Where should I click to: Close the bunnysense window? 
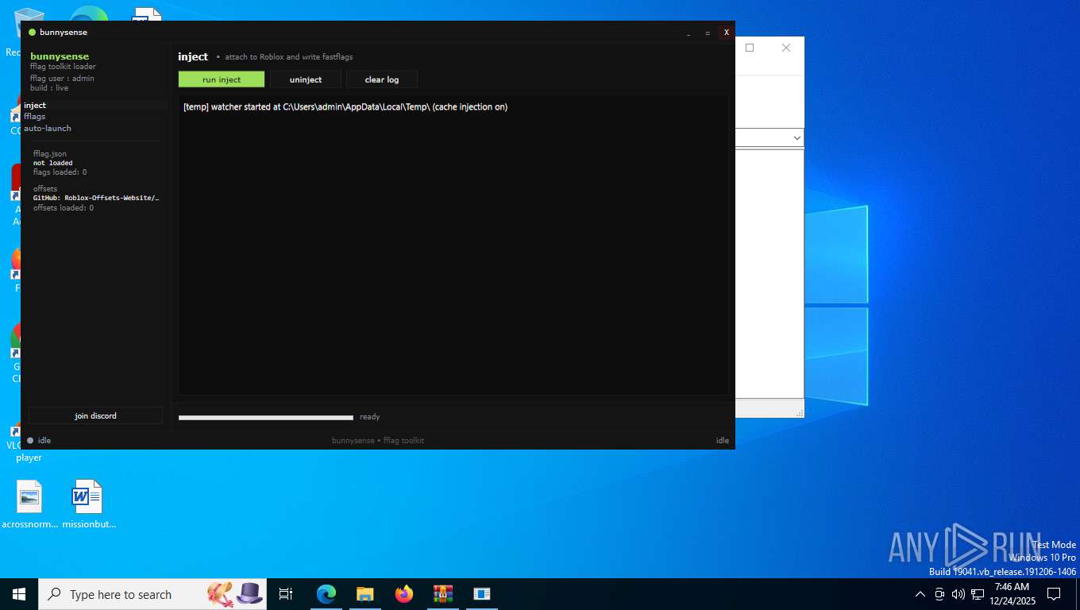pos(726,33)
